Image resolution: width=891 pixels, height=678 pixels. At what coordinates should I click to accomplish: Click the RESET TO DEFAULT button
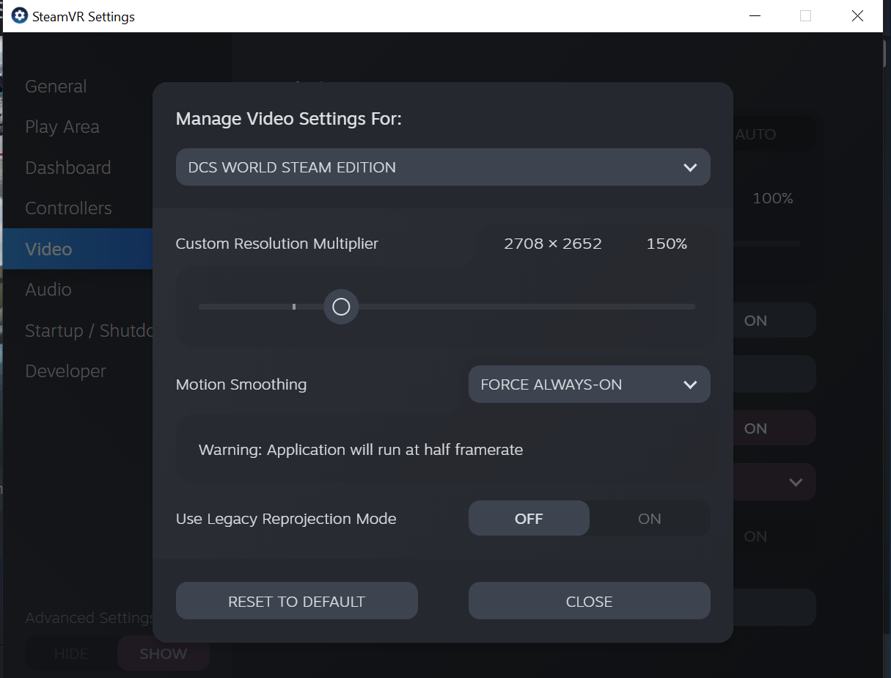tap(297, 601)
